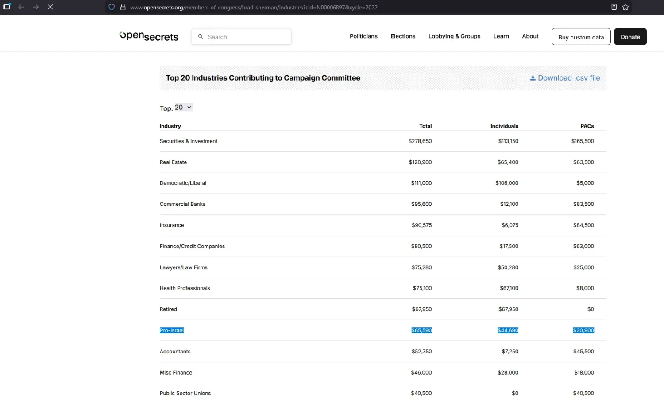Click the highlighted $20,900 PACs value
The image size is (664, 402).
[x=583, y=330]
